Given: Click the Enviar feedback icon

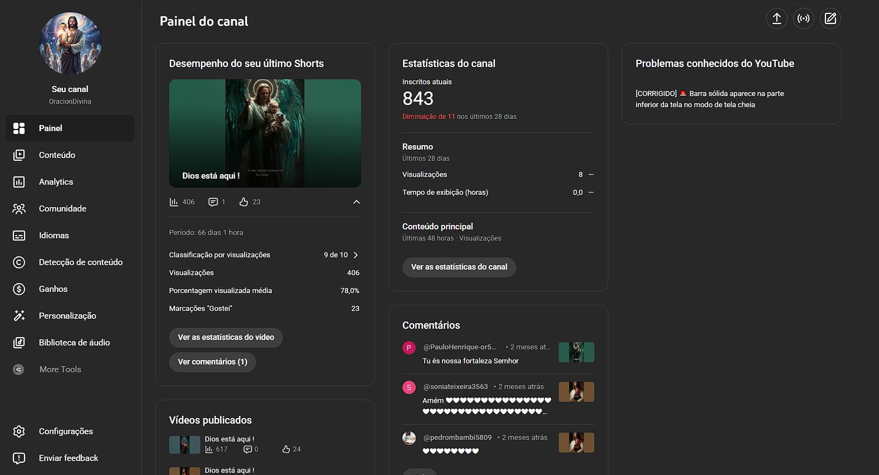Looking at the screenshot, I should [19, 458].
